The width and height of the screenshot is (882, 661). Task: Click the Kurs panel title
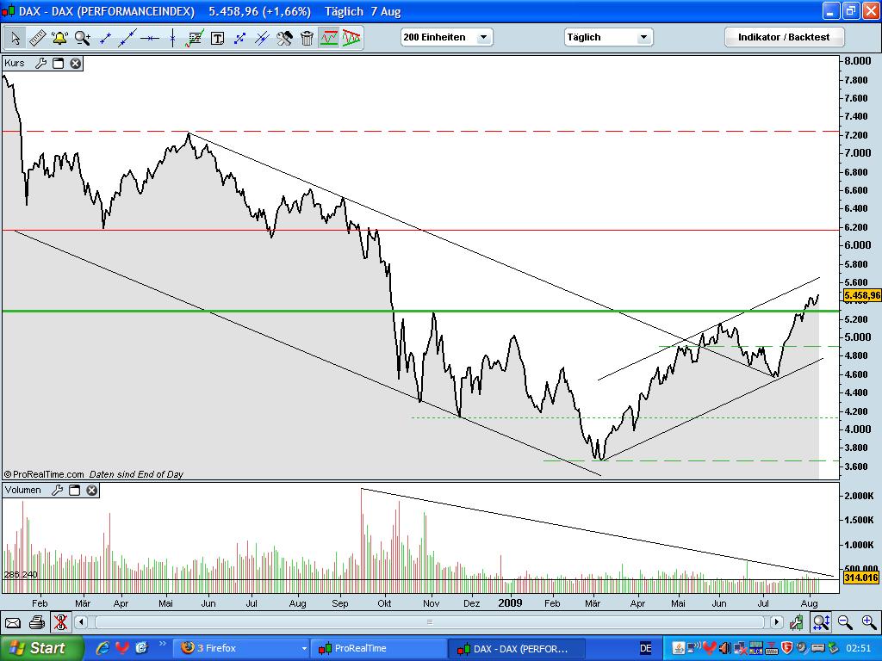coord(15,63)
